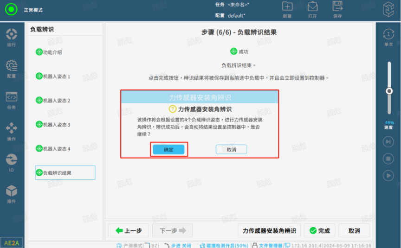Click the 打开 (Open) file icon
Screen dimensions: 401x248
(x=312, y=8)
